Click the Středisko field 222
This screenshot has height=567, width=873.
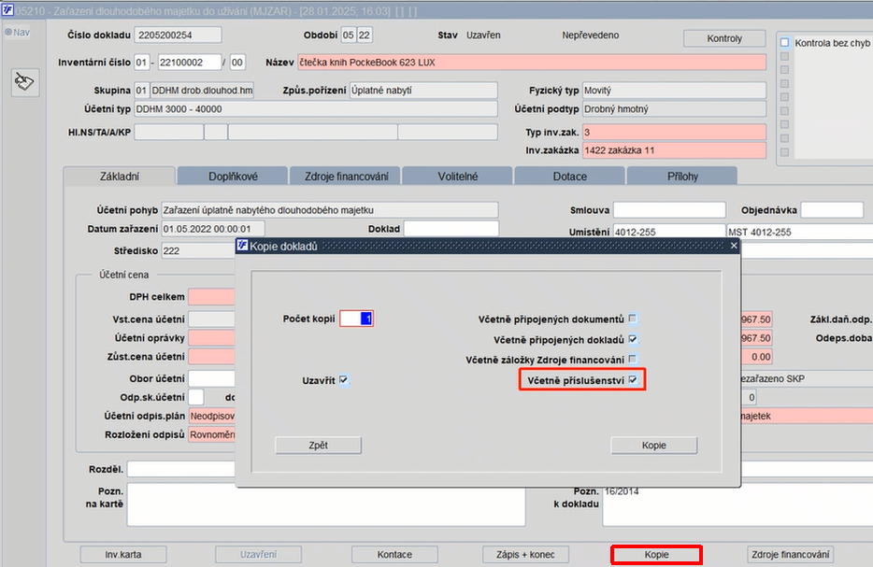[199, 251]
